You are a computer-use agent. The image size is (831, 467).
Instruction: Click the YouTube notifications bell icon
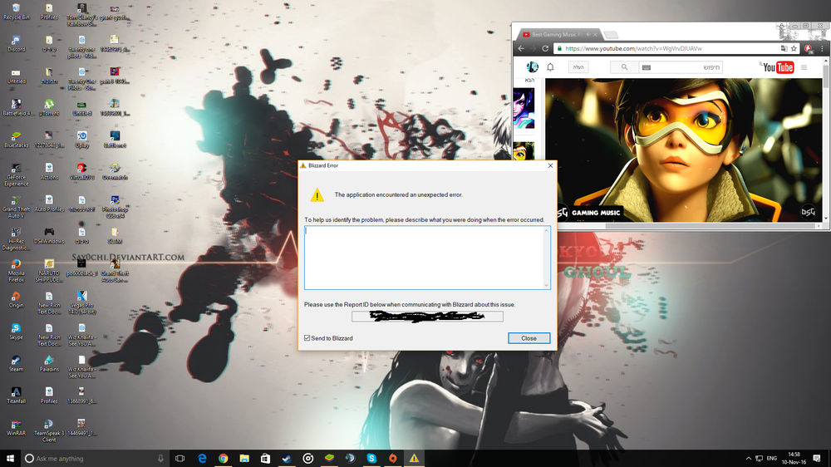[x=550, y=67]
